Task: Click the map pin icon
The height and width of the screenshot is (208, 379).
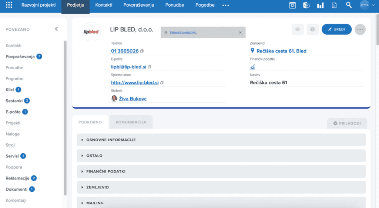Action: tap(252, 51)
